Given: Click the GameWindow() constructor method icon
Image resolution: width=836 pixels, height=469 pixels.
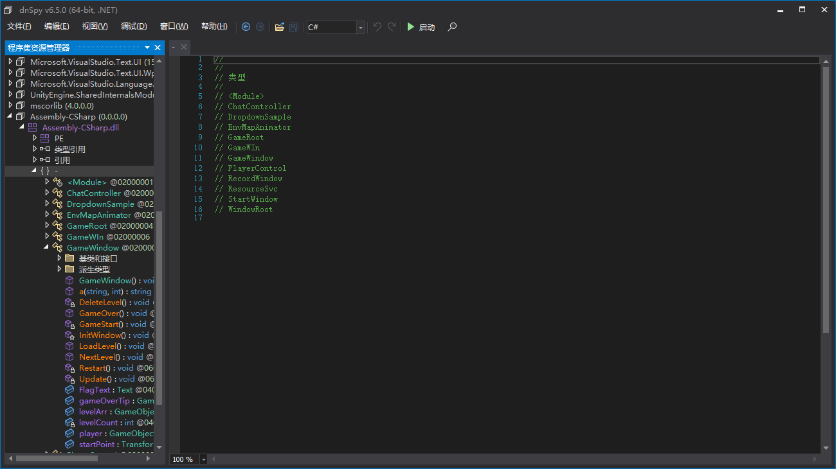Looking at the screenshot, I should (69, 280).
